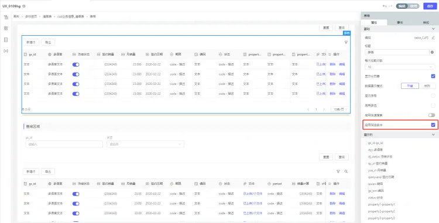This screenshot has height=223, width=439.
Task: Open the 每次加载行数 dropdown showing 10
Action: pos(400,67)
